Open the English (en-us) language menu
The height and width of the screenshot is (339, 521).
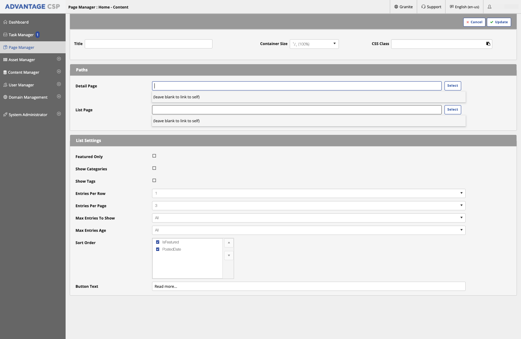coord(464,7)
